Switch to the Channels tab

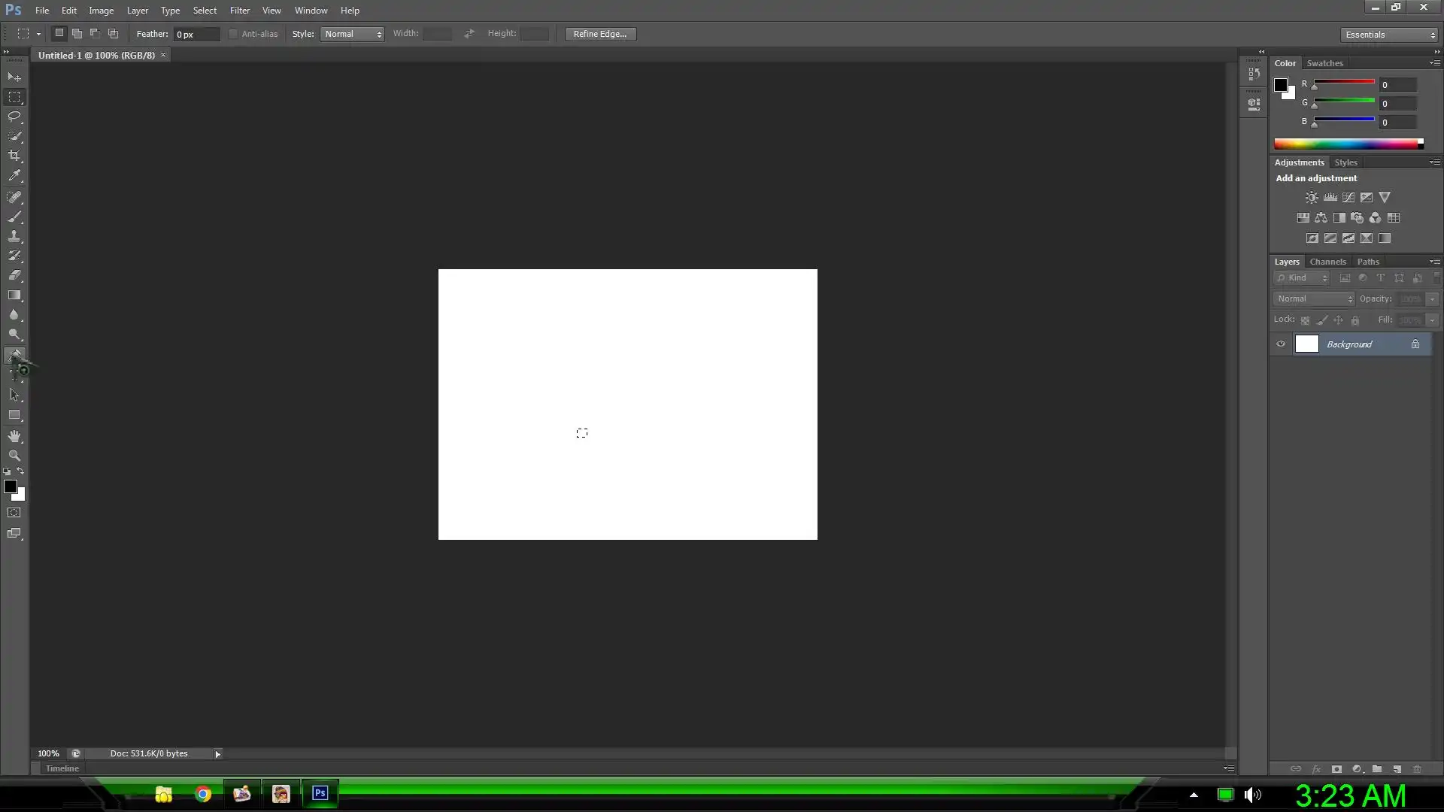point(1327,262)
